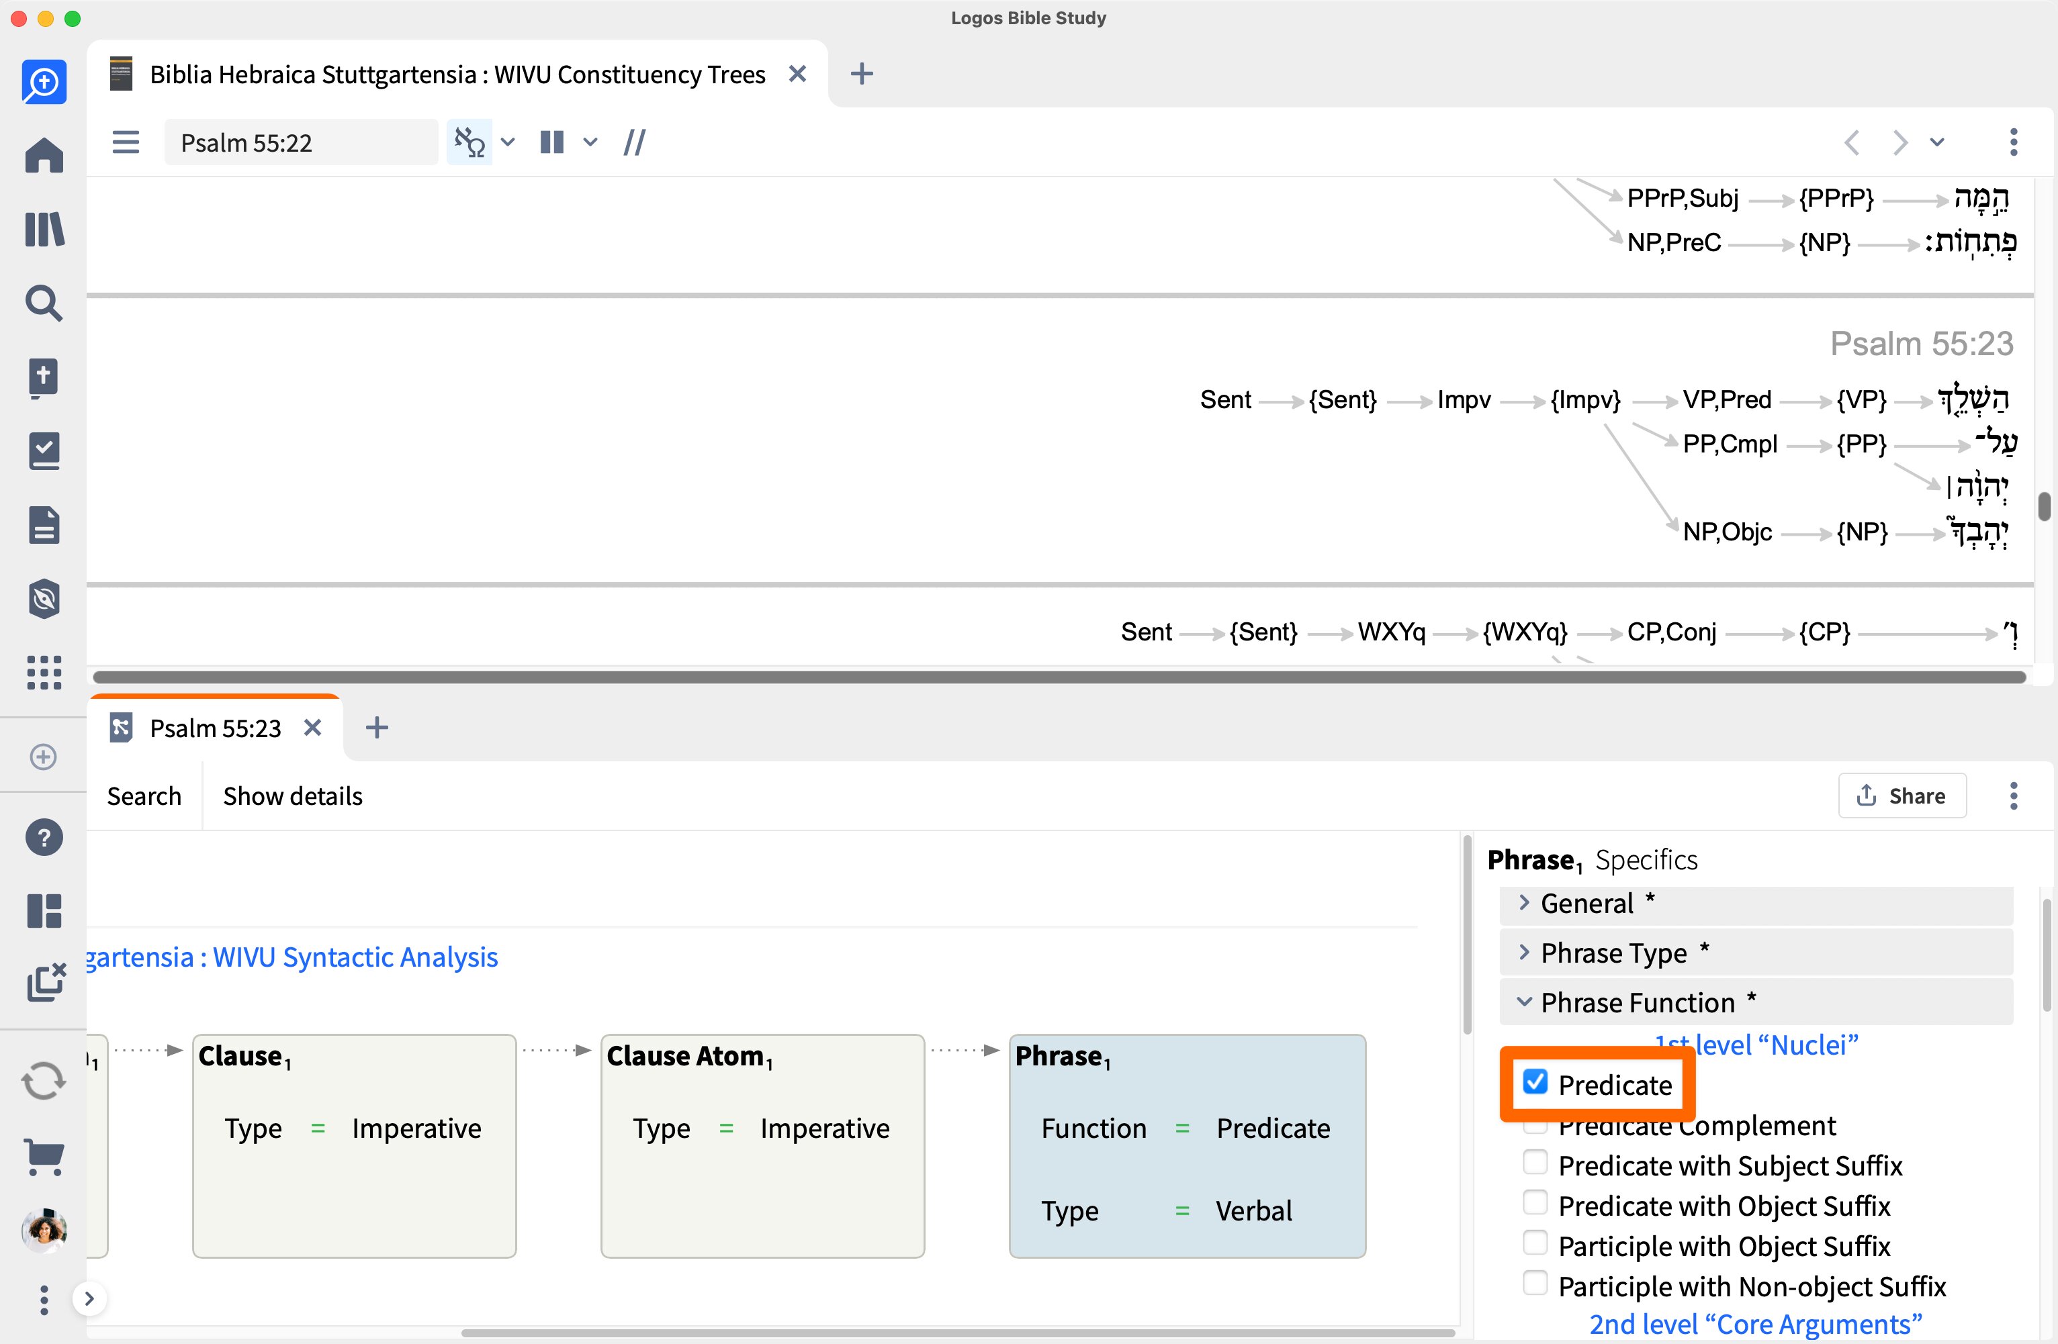The width and height of the screenshot is (2058, 1344).
Task: Open the resource panel hamburger menu
Action: click(126, 142)
